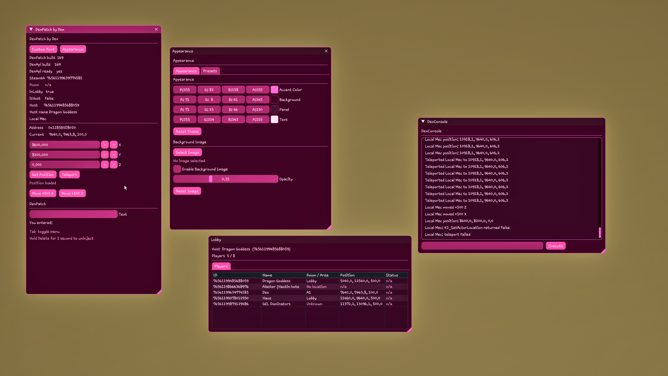This screenshot has height=376, width=668.
Task: Click the Accent Color R:255 field
Action: 185,90
